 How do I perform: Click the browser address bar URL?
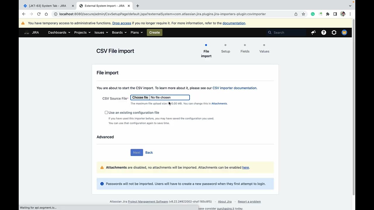point(162,14)
